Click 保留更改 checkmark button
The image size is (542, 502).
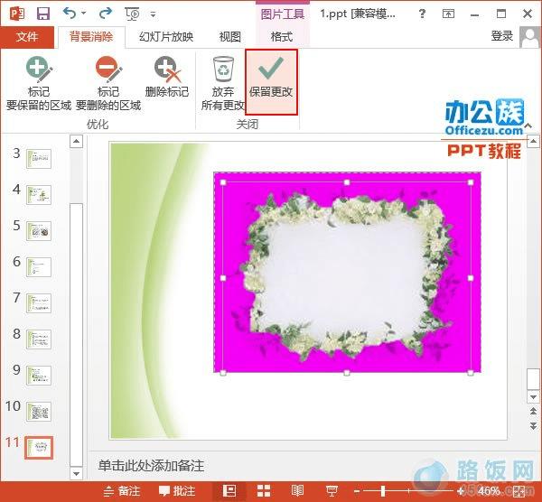point(271,82)
